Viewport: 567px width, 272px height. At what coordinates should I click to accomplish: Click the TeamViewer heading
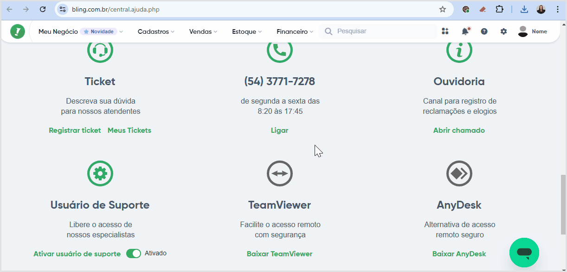[280, 205]
